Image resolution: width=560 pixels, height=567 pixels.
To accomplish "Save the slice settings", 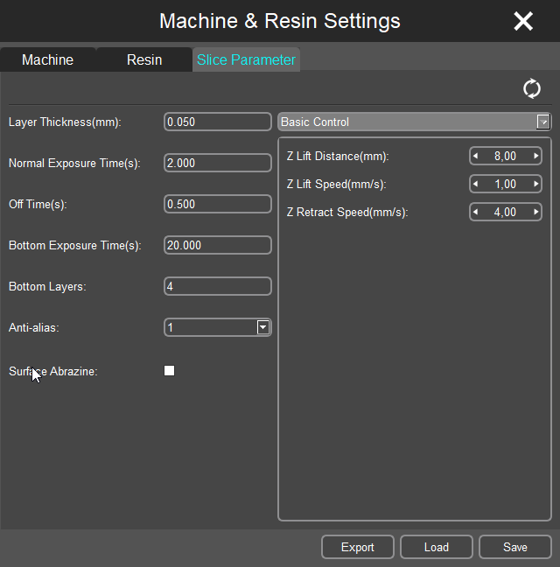I will point(515,547).
